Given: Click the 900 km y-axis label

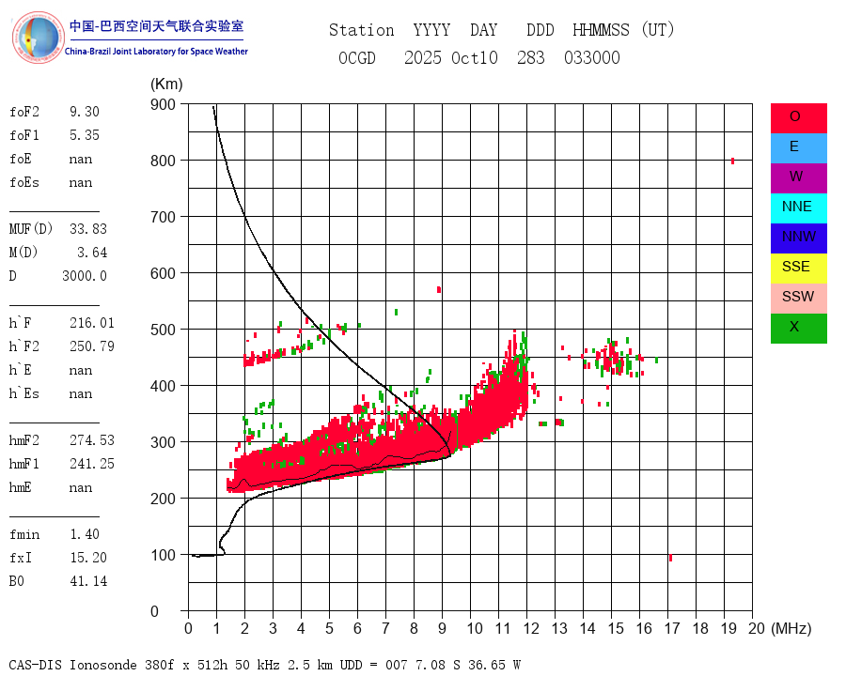Looking at the screenshot, I should 163,104.
